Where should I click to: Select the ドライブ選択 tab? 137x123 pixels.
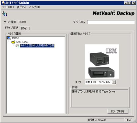pyautogui.click(x=12, y=28)
